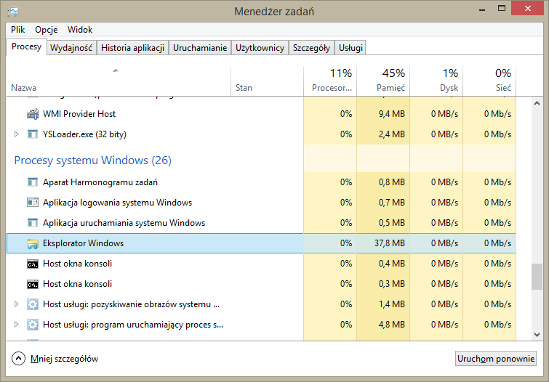Screen dimensions: 549x382
Task: Click the scrollbar up arrow
Action: point(537,103)
